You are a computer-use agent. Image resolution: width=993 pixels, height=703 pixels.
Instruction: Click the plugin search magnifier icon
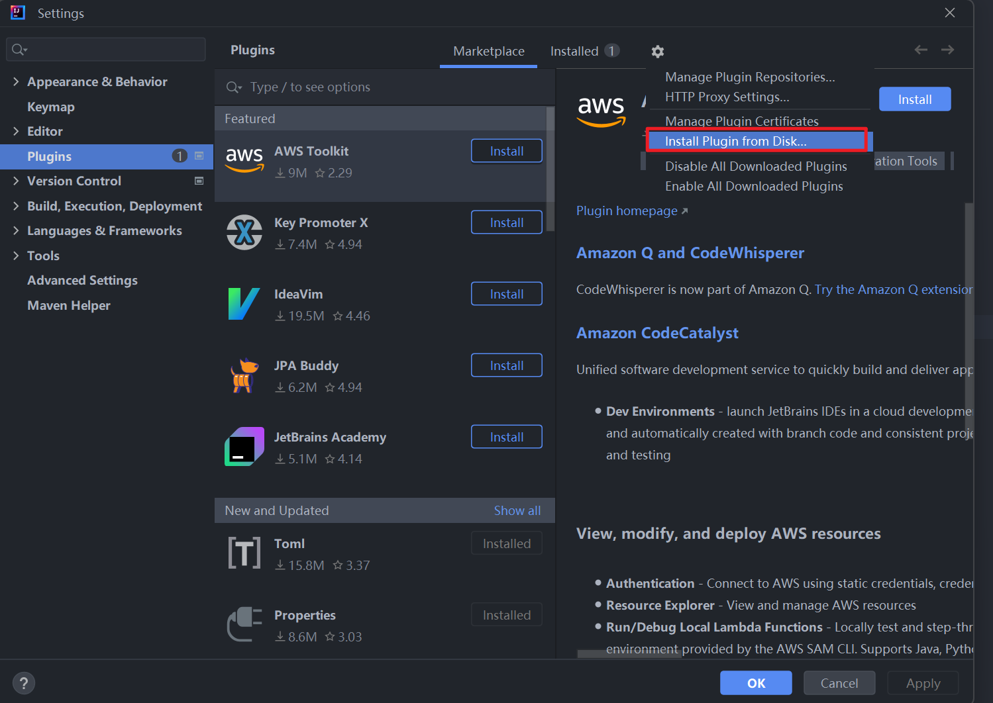(x=234, y=87)
